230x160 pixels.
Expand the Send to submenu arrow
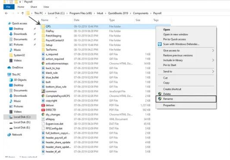(213, 71)
